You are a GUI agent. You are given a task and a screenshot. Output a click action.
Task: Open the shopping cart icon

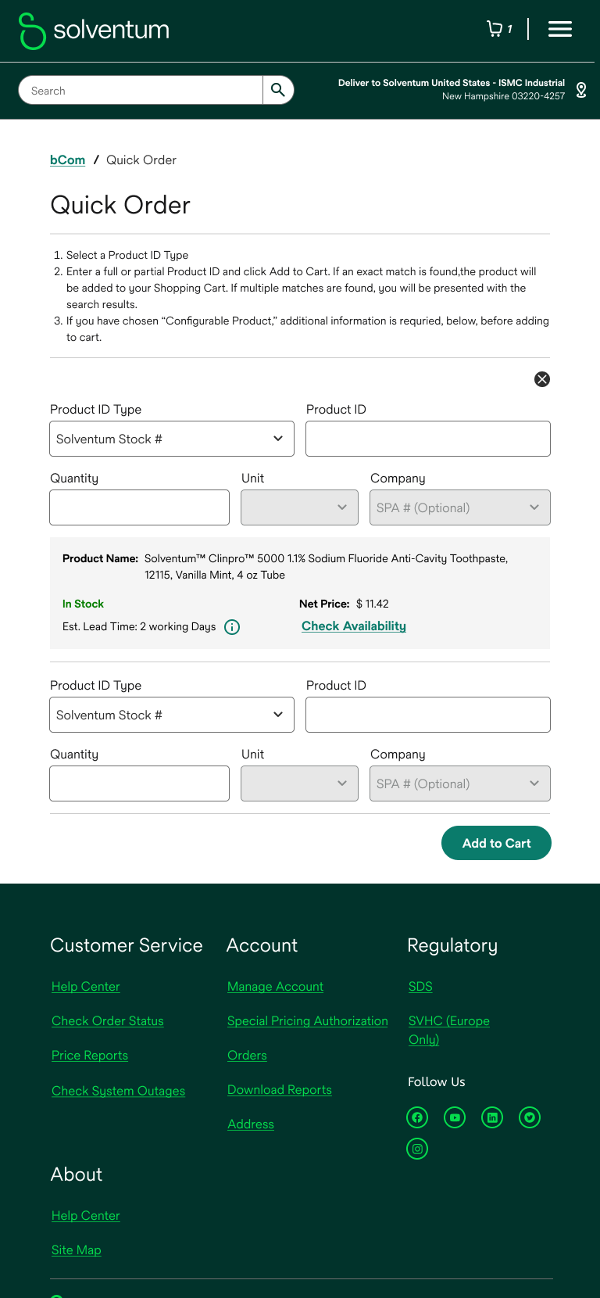[x=495, y=29]
